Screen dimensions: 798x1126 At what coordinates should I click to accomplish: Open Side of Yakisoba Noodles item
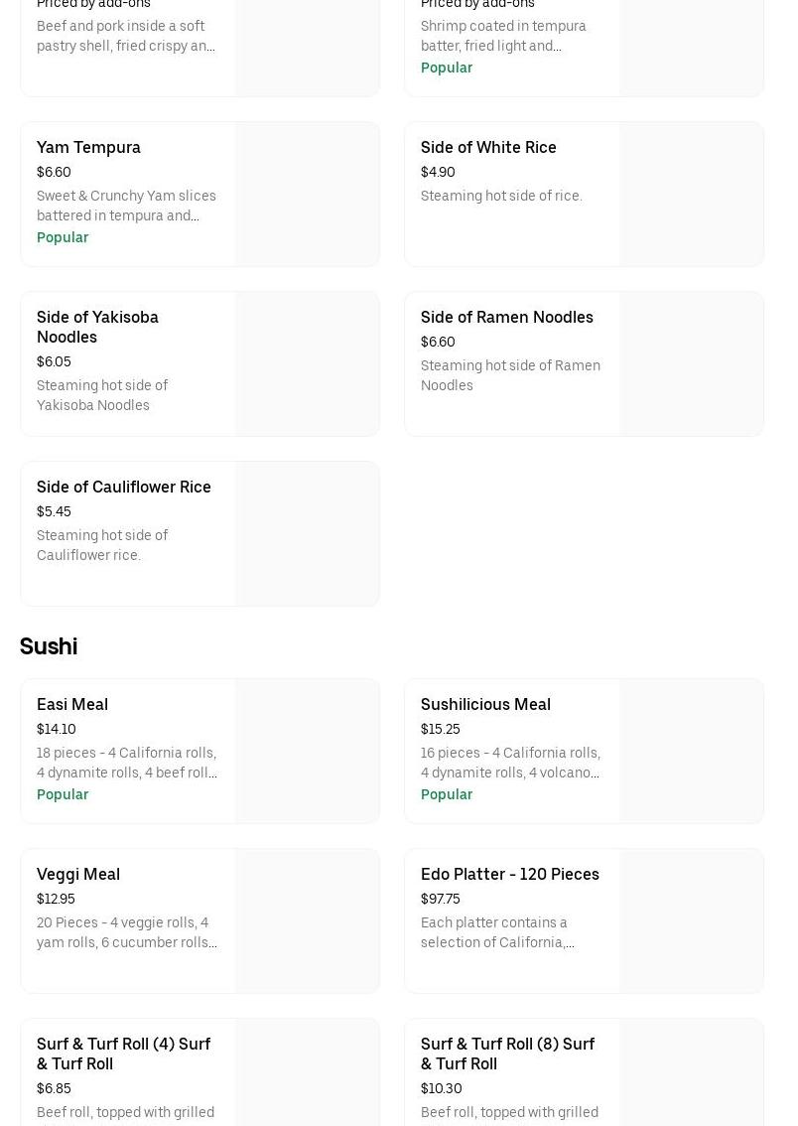(x=97, y=327)
